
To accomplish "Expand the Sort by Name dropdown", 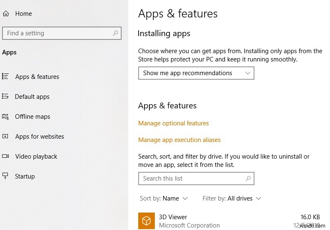I will pyautogui.click(x=164, y=198).
